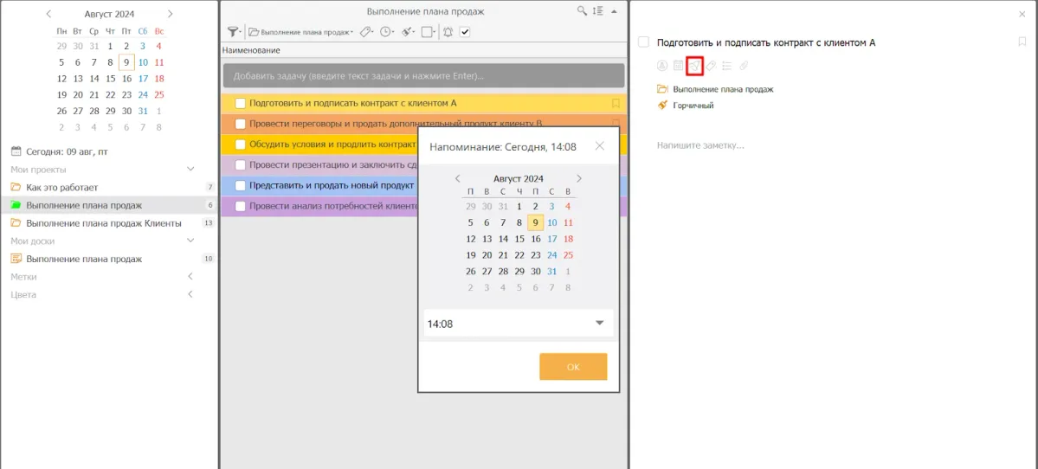Open the time dropdown showing 14:08

599,324
